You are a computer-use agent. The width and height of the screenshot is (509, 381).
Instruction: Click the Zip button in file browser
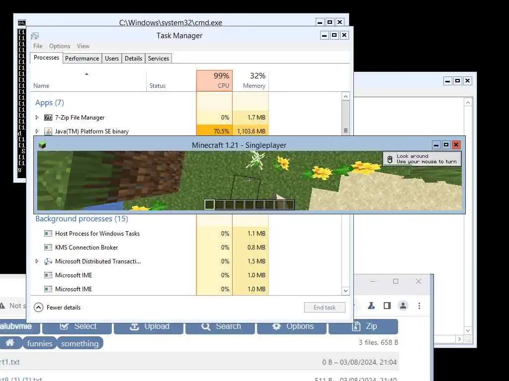coord(363,326)
